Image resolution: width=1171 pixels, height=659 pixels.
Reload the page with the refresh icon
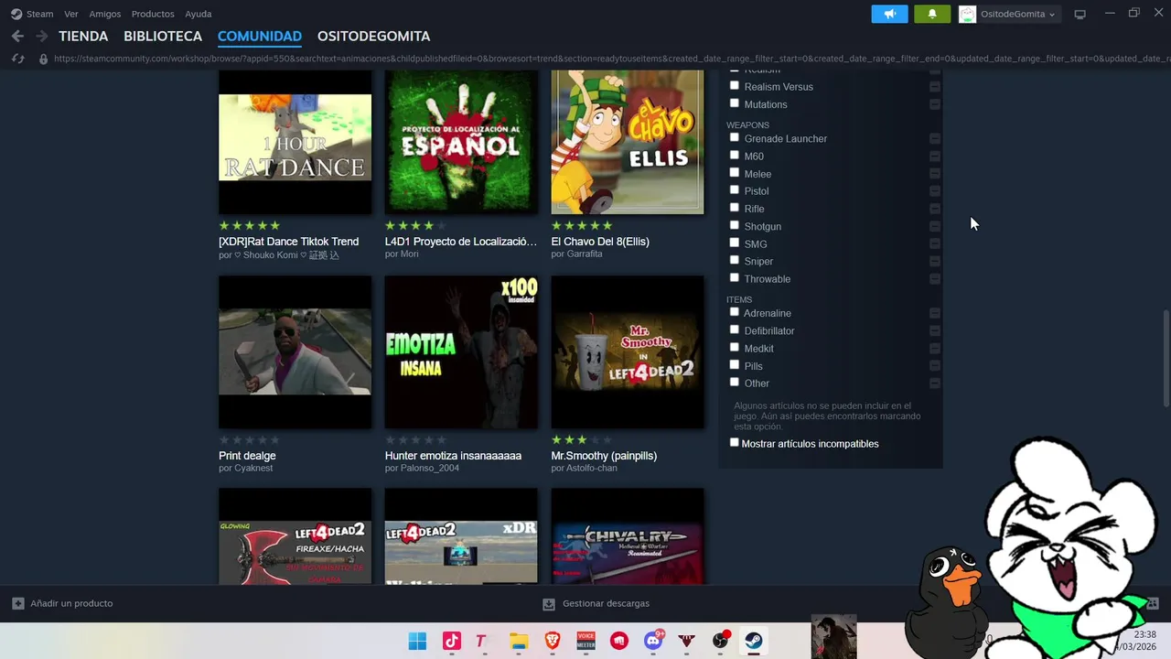click(17, 59)
